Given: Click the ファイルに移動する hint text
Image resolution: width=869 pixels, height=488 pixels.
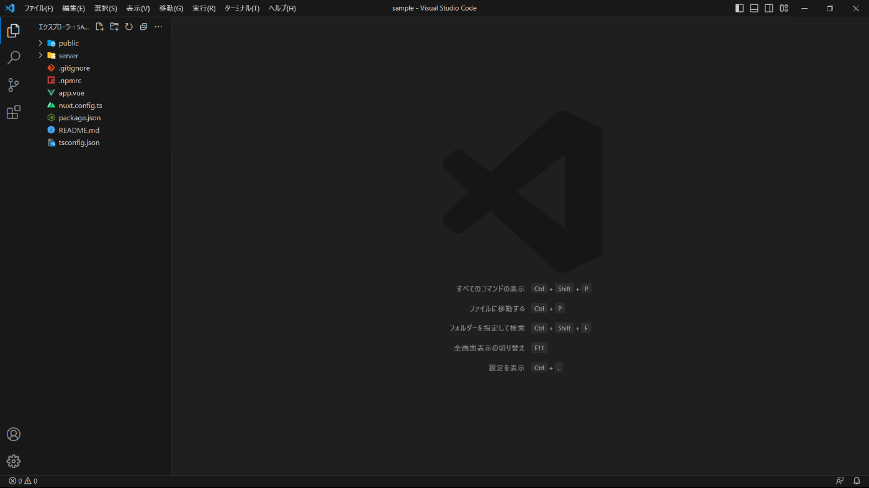Looking at the screenshot, I should 497,308.
